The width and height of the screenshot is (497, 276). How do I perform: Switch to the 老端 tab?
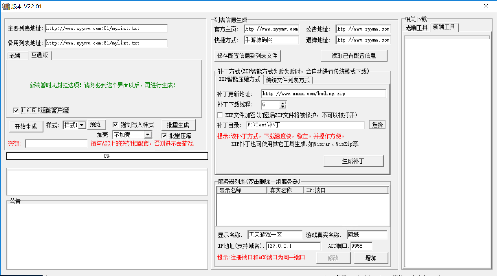pos(15,56)
